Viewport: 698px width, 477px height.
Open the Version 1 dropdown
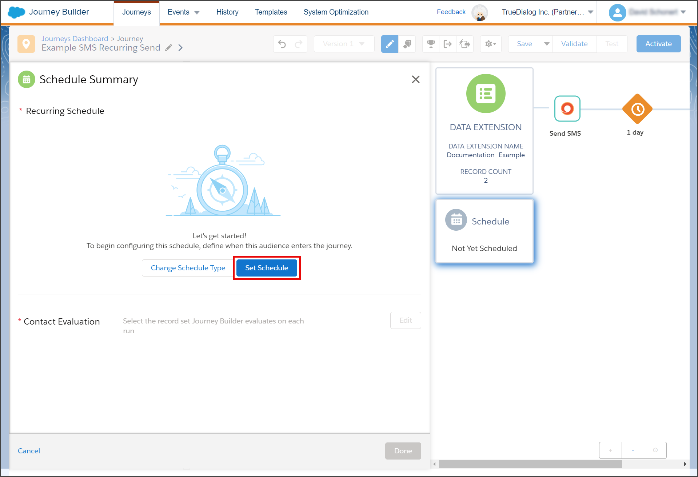[344, 44]
